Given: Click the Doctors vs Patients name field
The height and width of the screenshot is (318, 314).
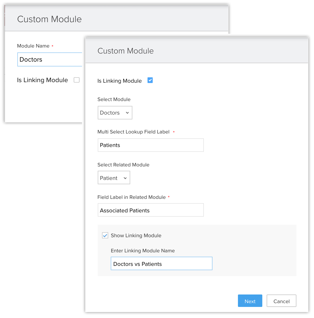Looking at the screenshot, I should click(x=161, y=264).
